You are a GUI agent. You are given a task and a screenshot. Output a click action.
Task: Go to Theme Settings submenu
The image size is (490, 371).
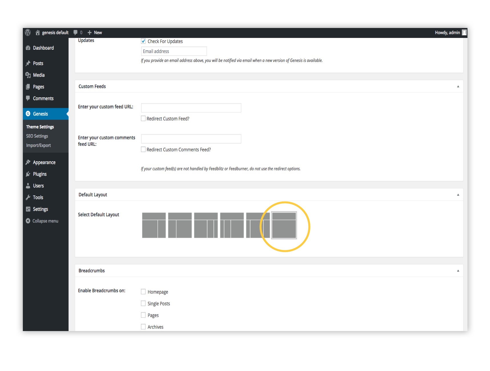[x=40, y=127]
